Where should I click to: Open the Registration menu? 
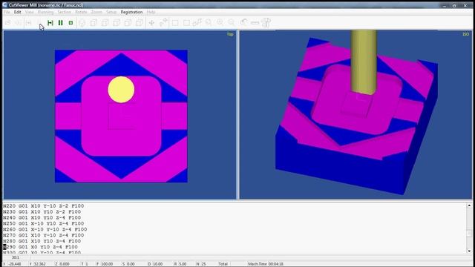(x=131, y=12)
